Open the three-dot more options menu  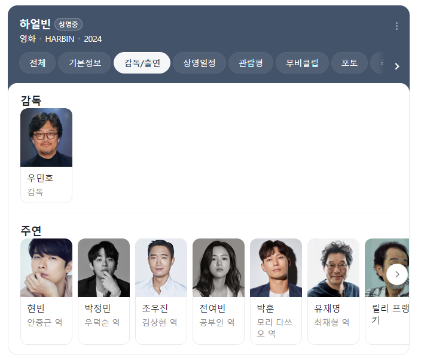[396, 26]
